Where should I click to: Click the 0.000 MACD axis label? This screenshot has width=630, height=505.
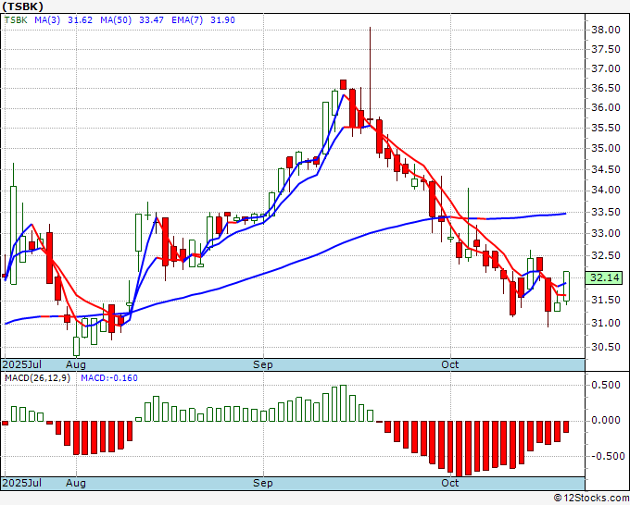coord(606,420)
